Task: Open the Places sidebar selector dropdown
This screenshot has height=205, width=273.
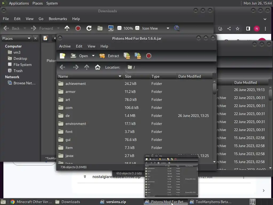Action: pos(16,38)
